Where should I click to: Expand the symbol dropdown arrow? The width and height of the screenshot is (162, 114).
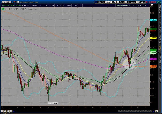tap(12, 2)
